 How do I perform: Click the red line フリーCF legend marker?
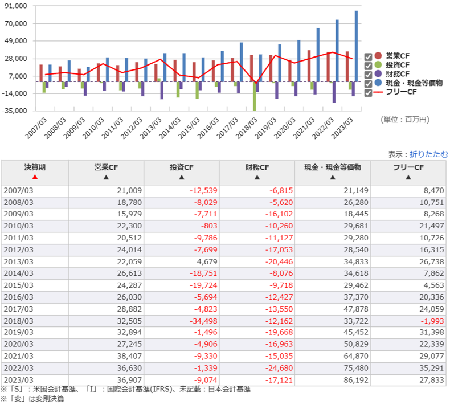(379, 92)
